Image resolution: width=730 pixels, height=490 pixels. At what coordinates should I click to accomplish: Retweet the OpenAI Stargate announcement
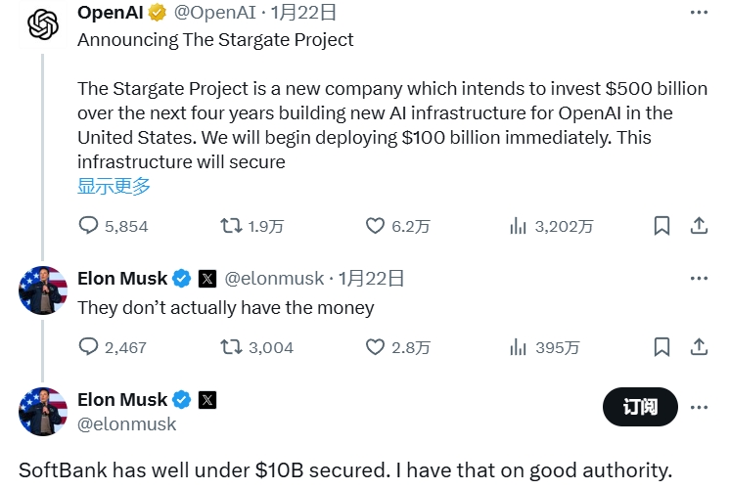point(231,226)
